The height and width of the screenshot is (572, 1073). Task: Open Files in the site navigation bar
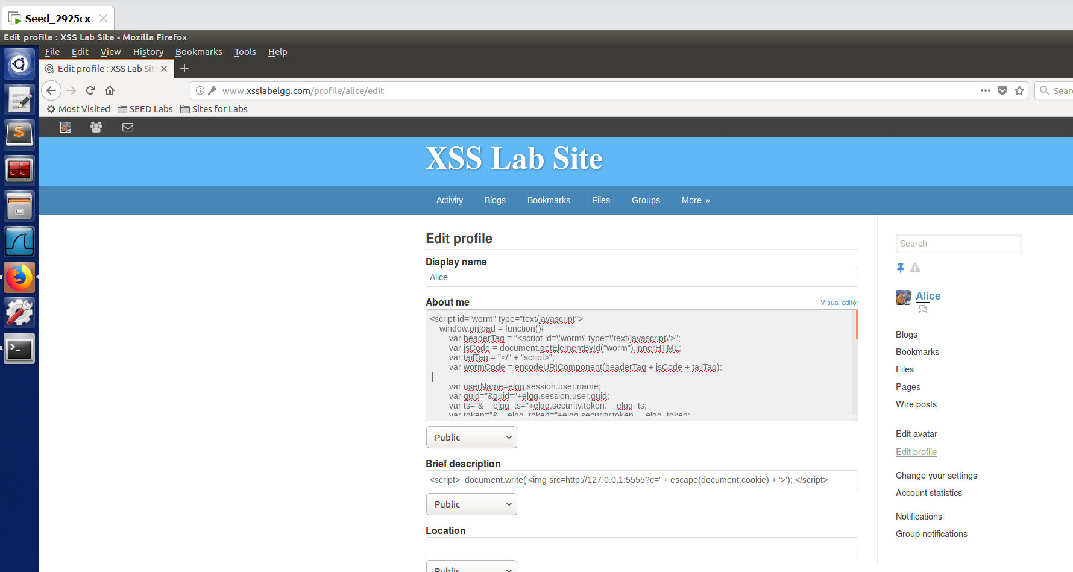601,200
